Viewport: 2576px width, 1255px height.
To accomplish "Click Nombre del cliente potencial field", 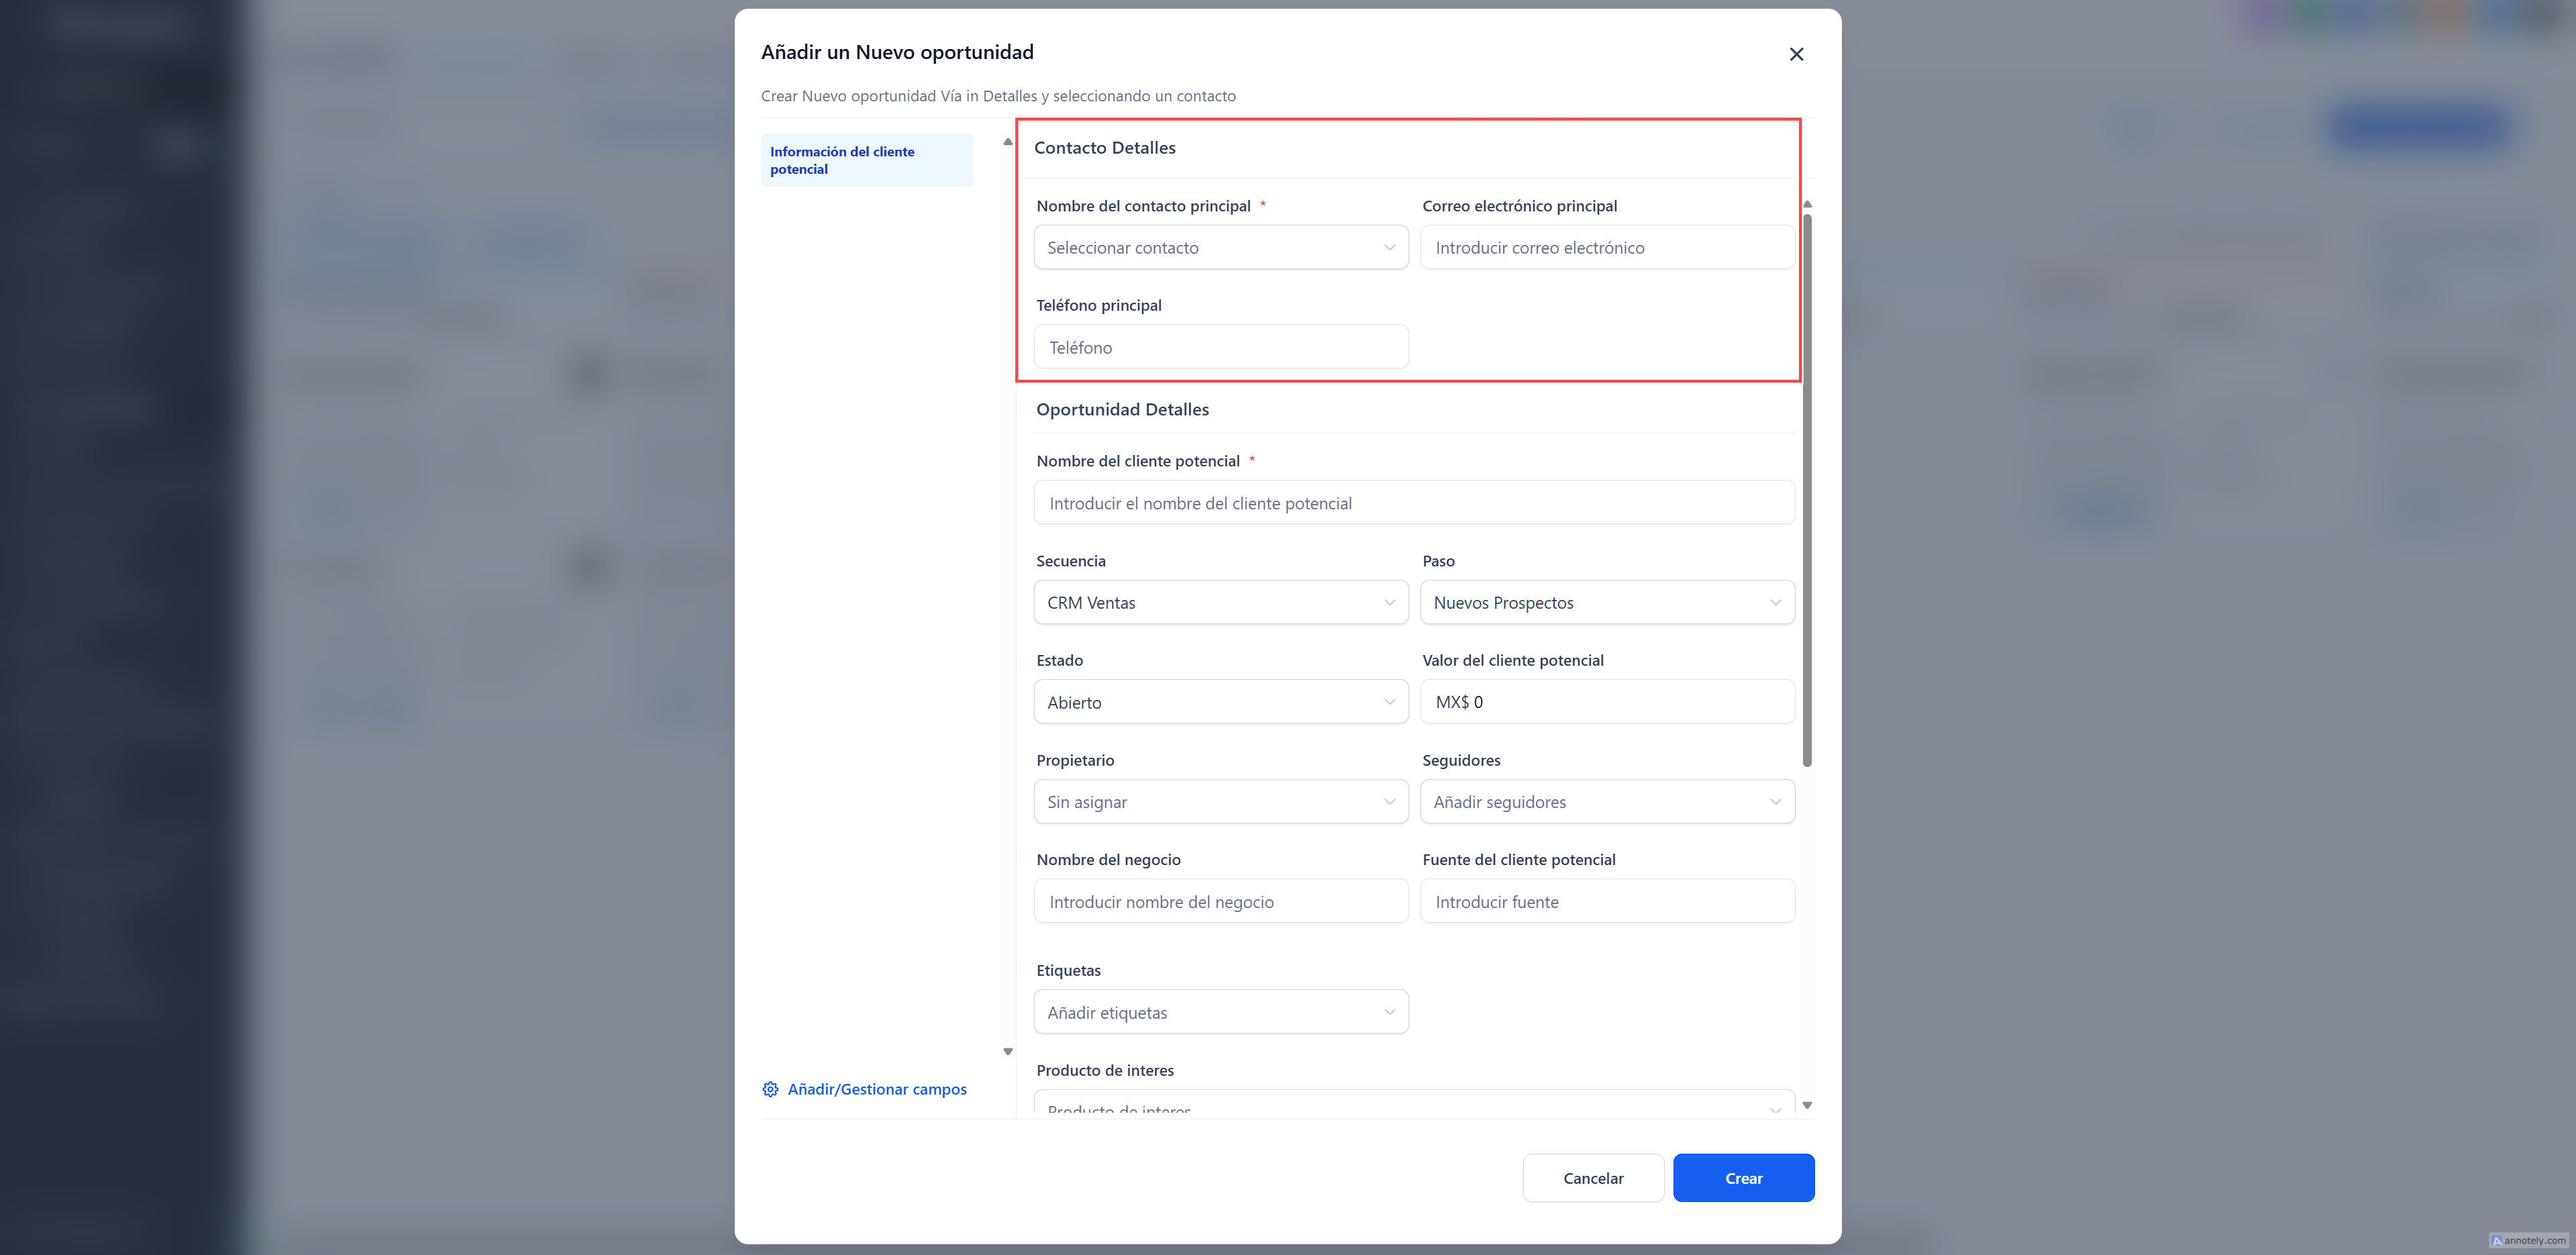I will [x=1413, y=503].
